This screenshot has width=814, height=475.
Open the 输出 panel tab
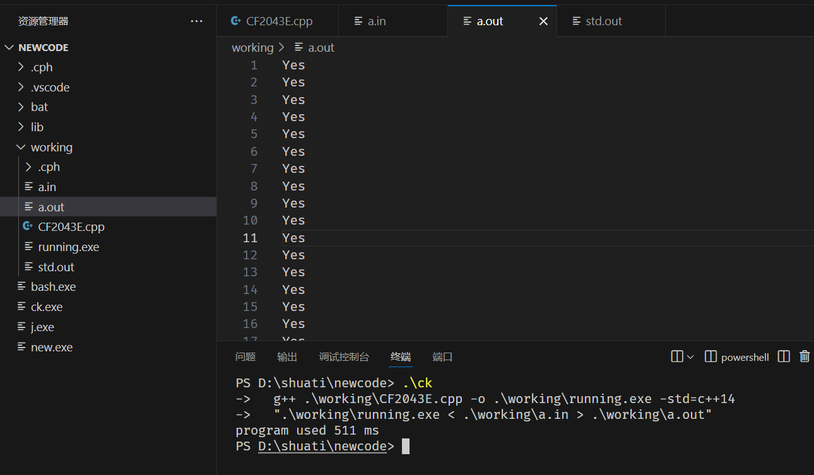click(287, 357)
